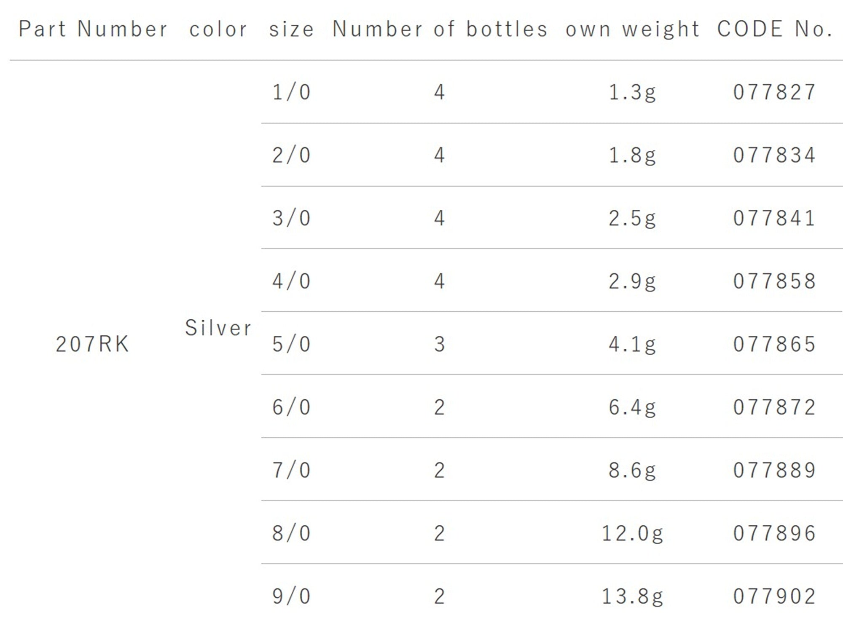Click the own weight column header
This screenshot has width=843, height=623.
click(633, 29)
